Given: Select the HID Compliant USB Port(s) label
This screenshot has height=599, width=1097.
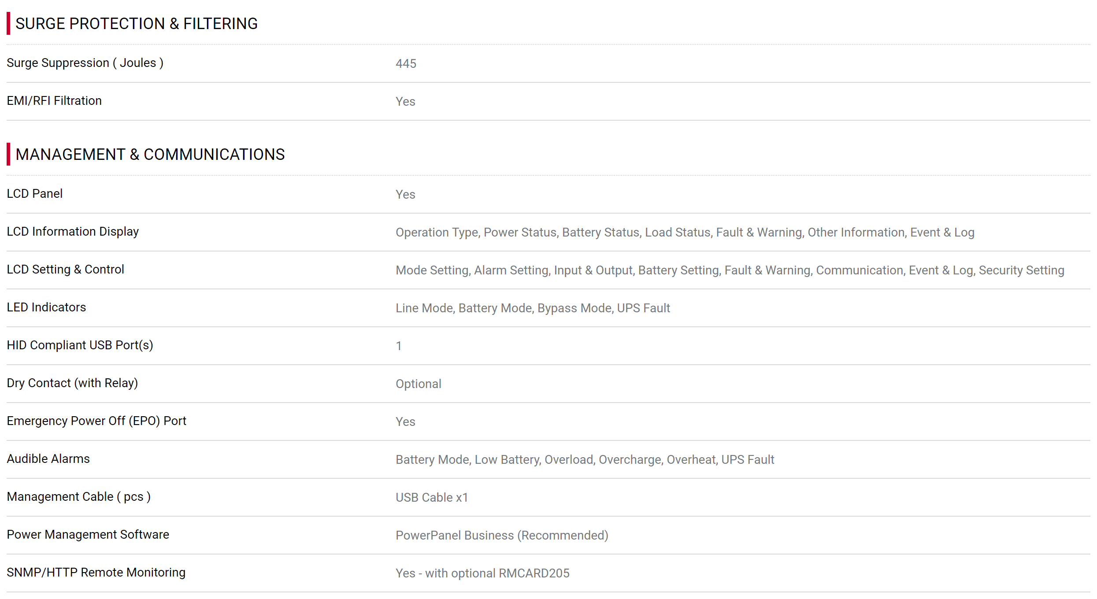Looking at the screenshot, I should (x=80, y=345).
